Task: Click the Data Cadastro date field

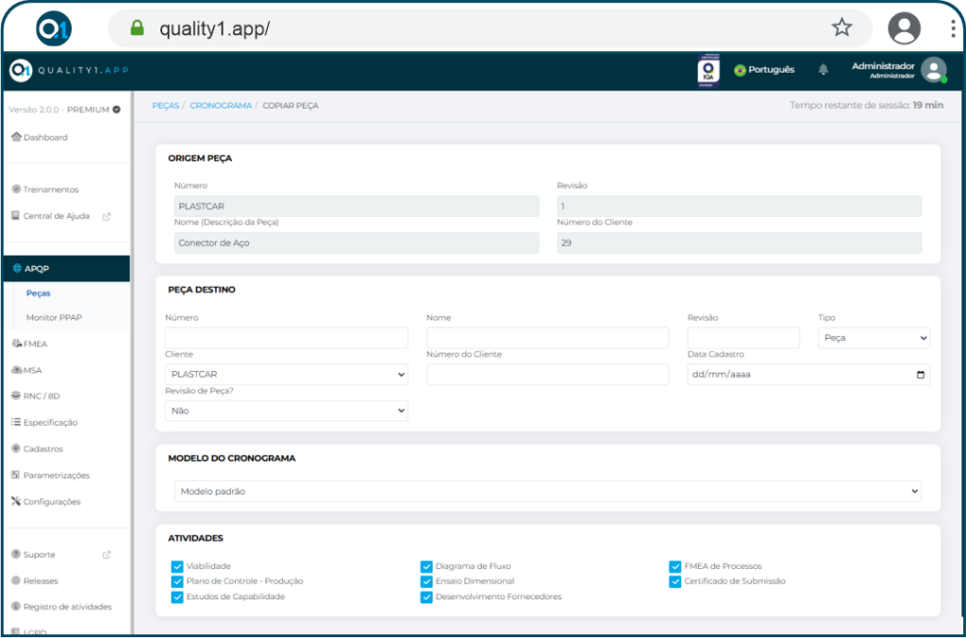Action: [x=808, y=374]
